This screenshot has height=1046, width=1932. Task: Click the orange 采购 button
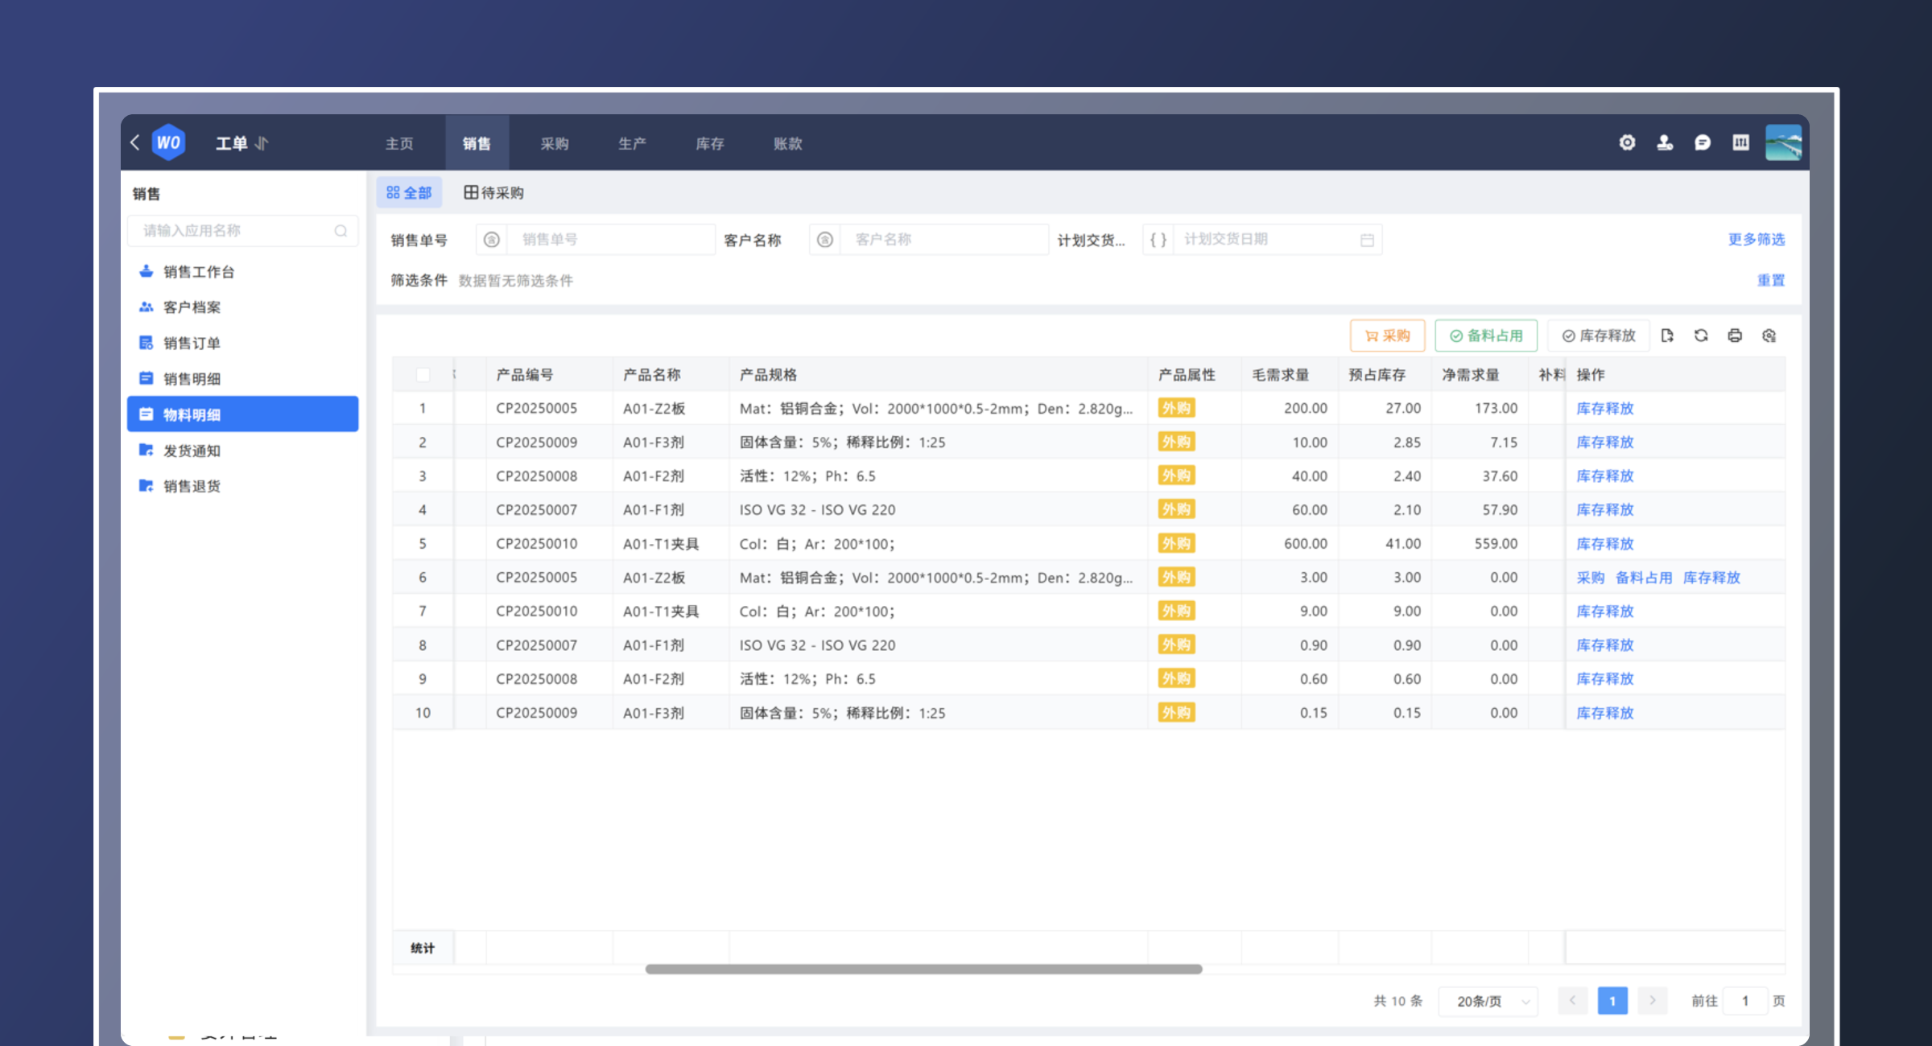pyautogui.click(x=1387, y=336)
